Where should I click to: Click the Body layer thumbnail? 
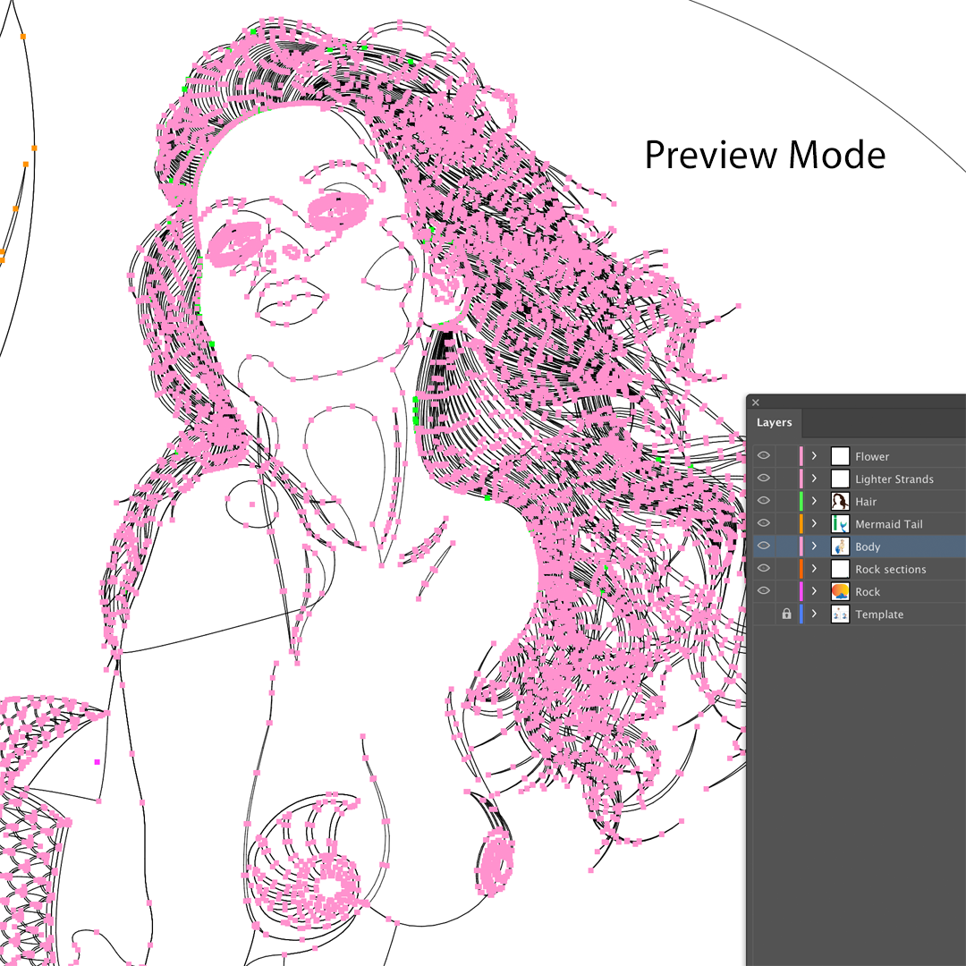[840, 546]
